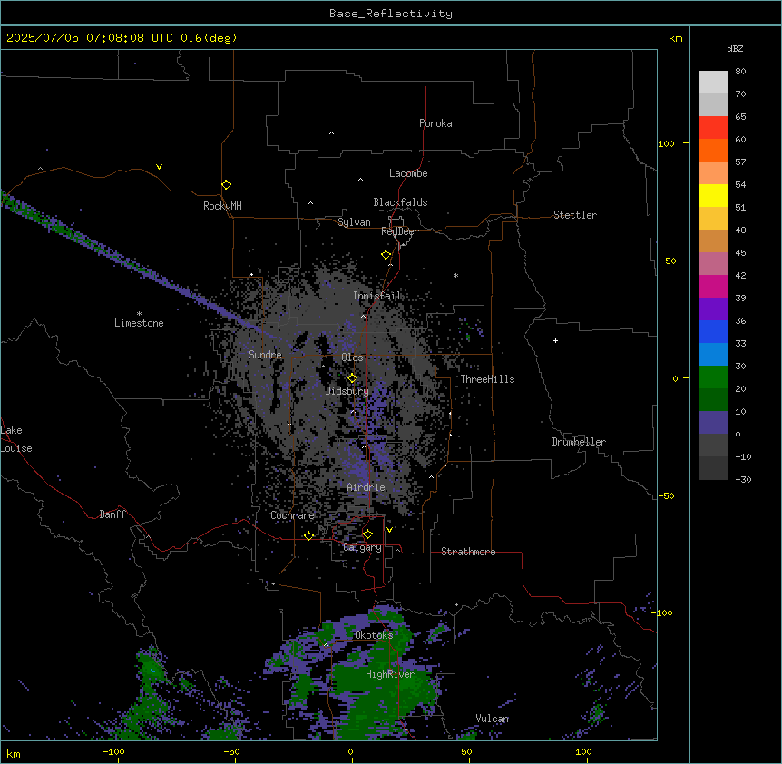Click the Base_Reflectivity title

point(391,14)
